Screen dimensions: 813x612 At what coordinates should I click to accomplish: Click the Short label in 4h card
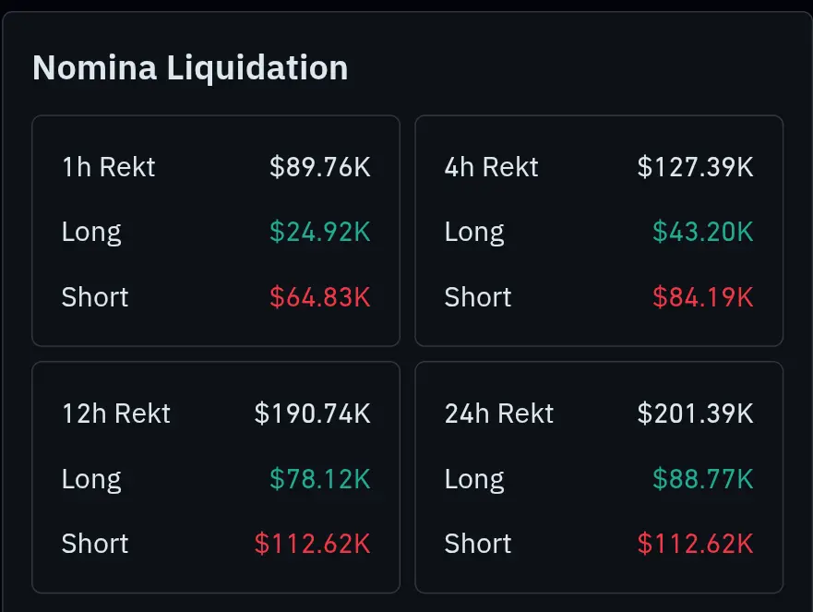[x=477, y=296]
